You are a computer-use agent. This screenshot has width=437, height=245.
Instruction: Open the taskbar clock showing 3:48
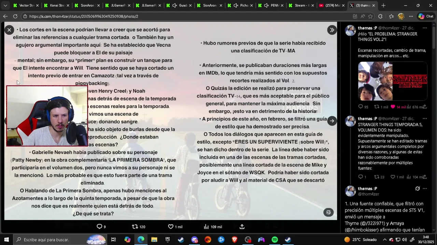point(426,240)
